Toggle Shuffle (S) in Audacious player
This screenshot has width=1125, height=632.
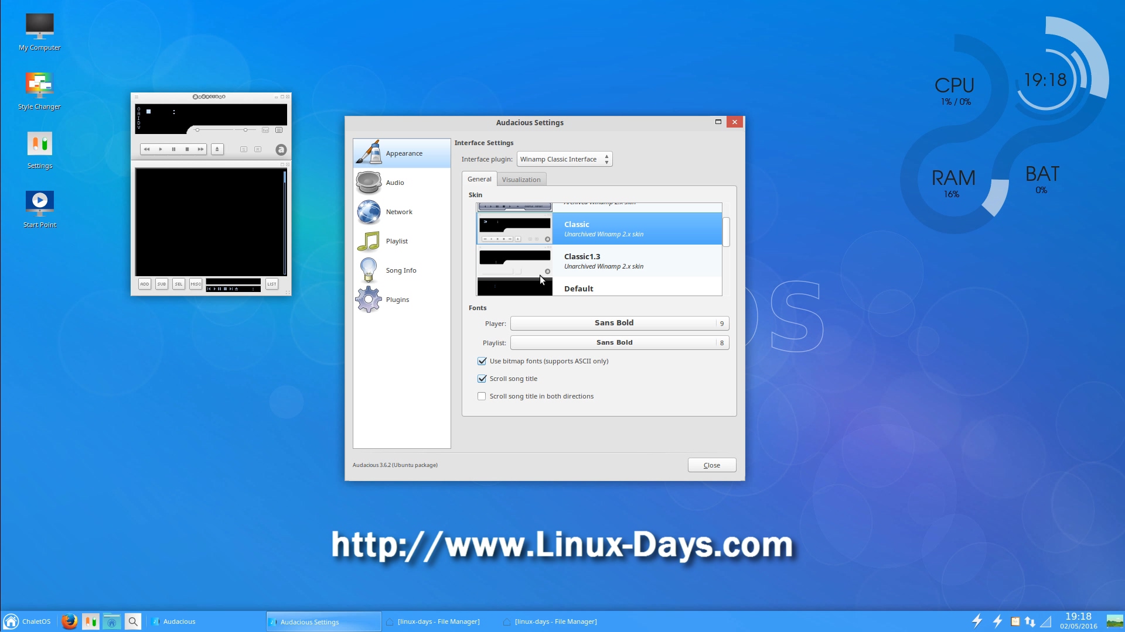(244, 149)
